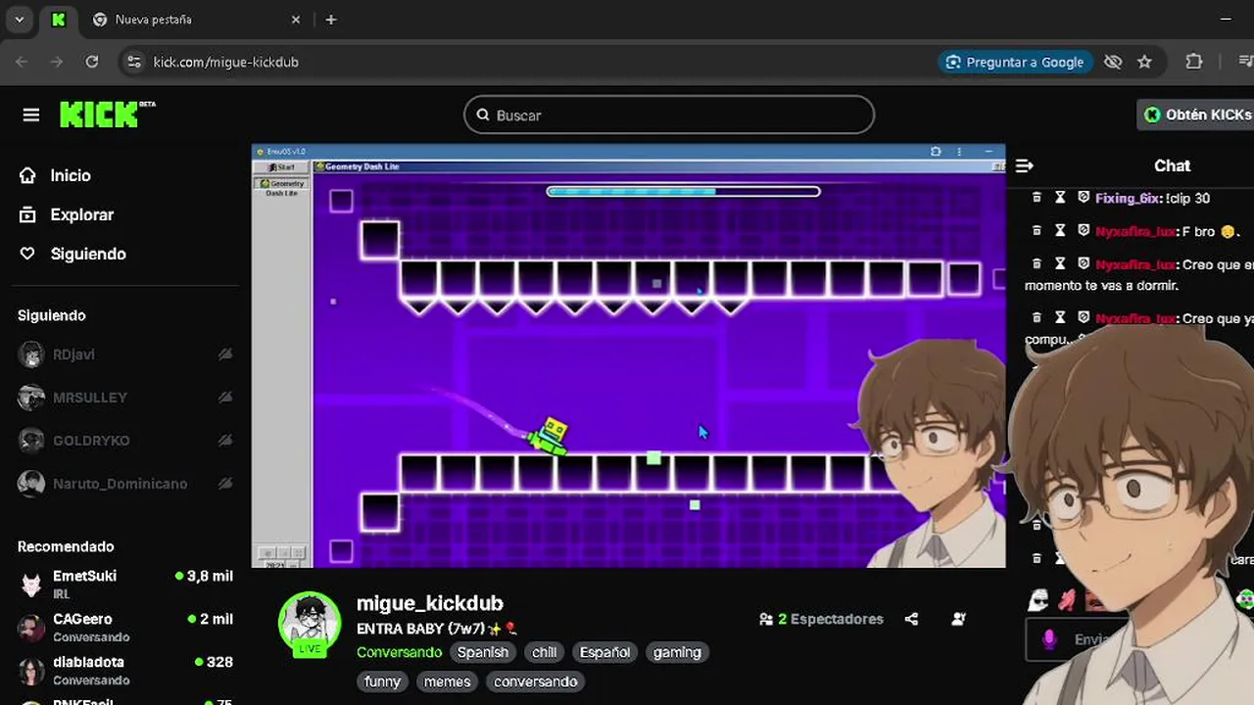
Task: Timeout Fixing_6ix with the hourglass icon
Action: click(1060, 198)
